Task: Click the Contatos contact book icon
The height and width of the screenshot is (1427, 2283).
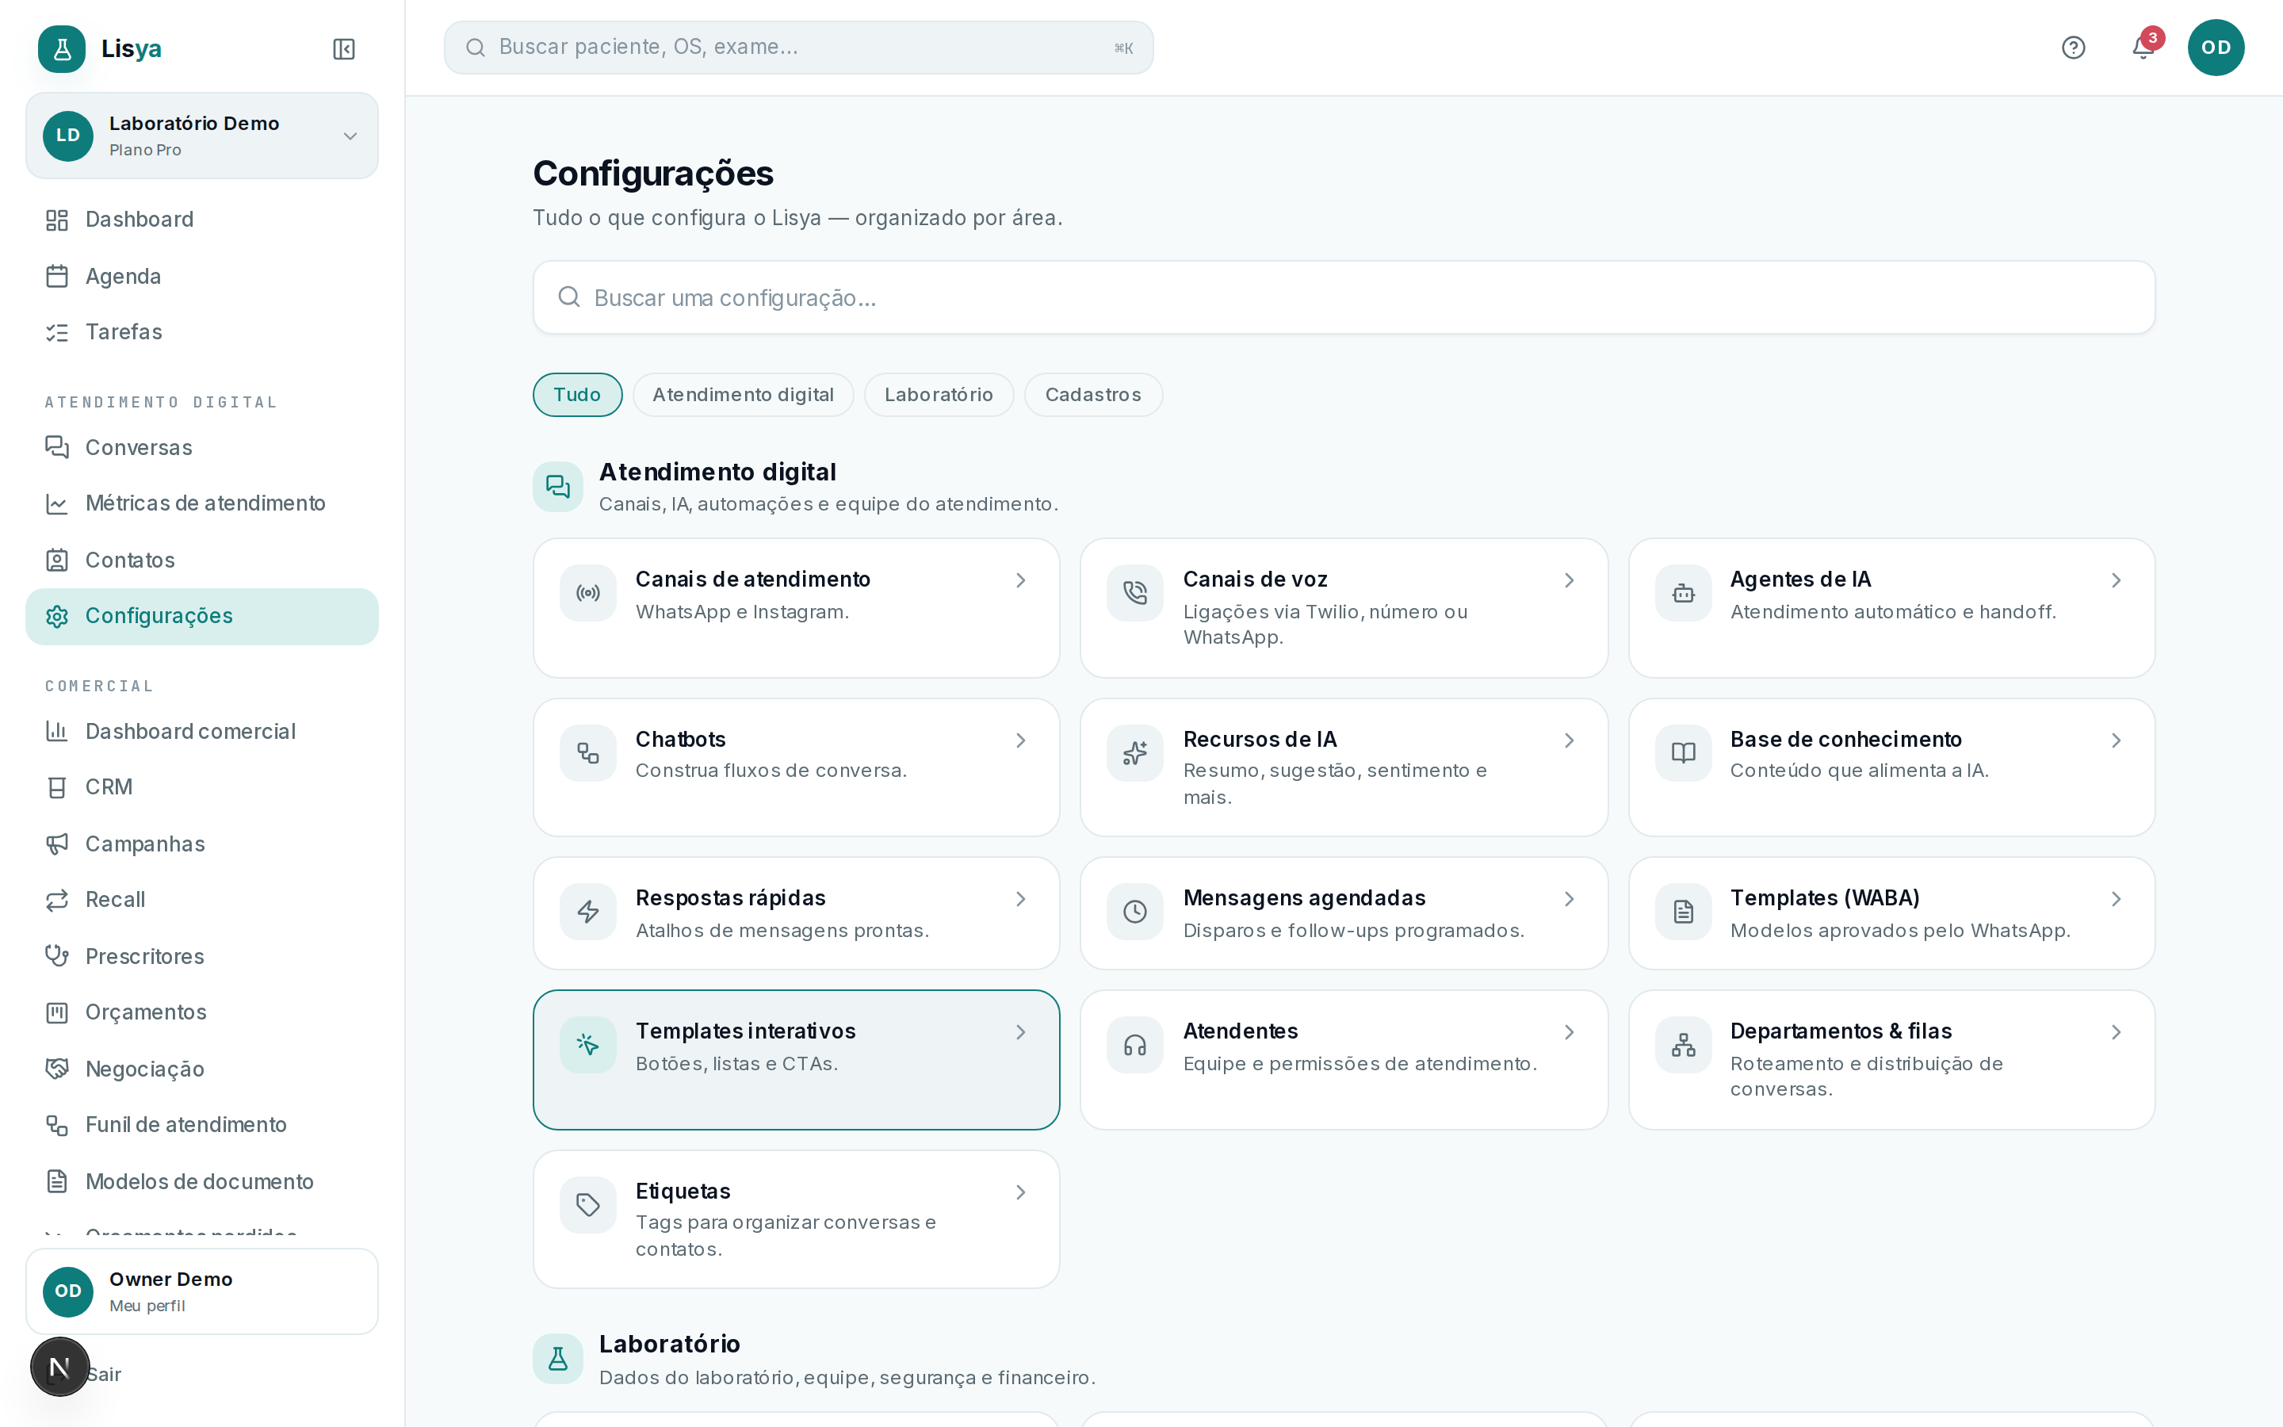Action: [58, 560]
